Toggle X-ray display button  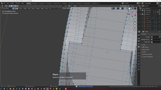(x=125, y=8)
